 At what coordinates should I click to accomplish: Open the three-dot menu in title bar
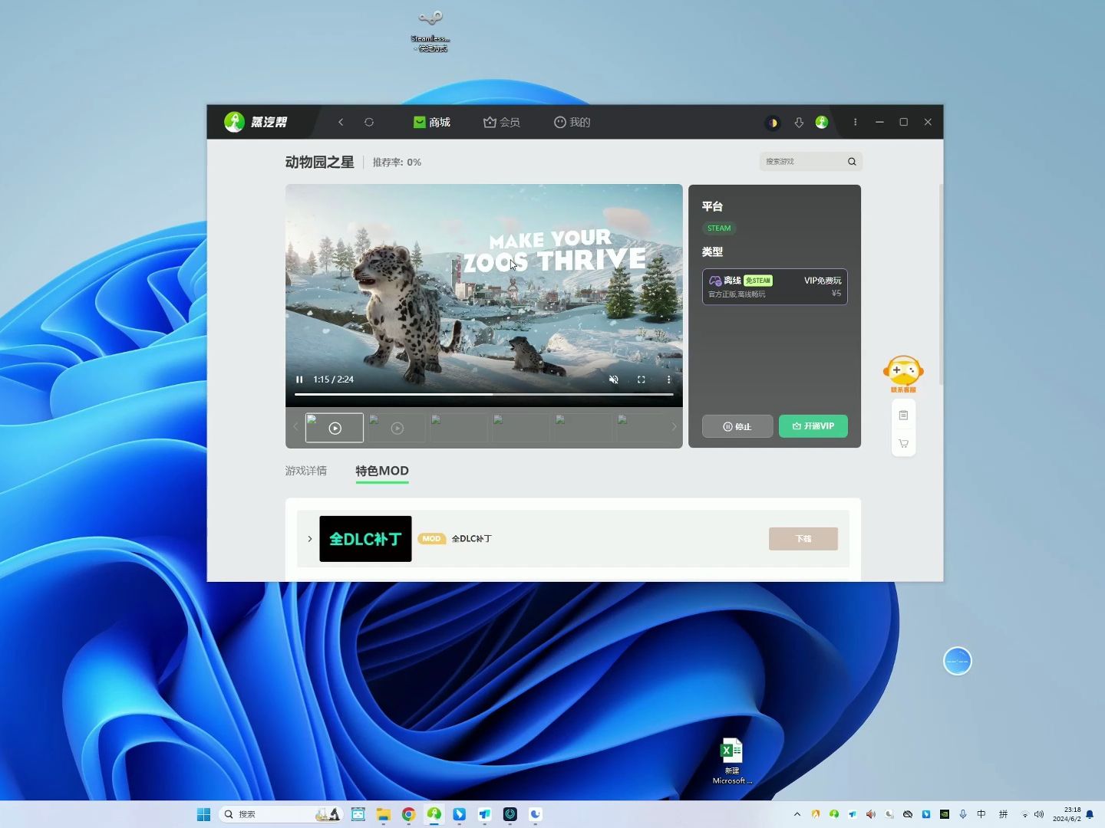tap(856, 122)
